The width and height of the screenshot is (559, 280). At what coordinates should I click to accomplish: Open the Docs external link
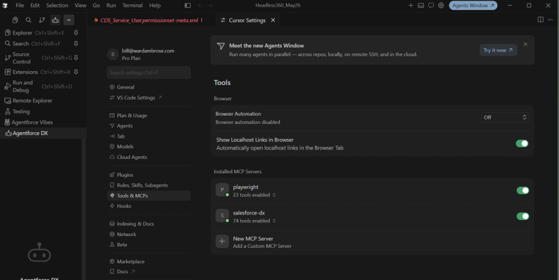(123, 271)
